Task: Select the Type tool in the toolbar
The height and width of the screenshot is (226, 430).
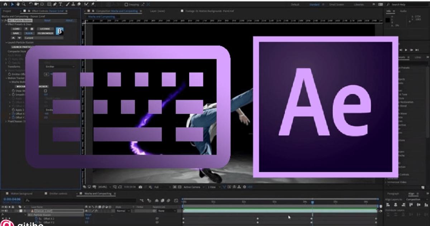Action: click(61, 4)
